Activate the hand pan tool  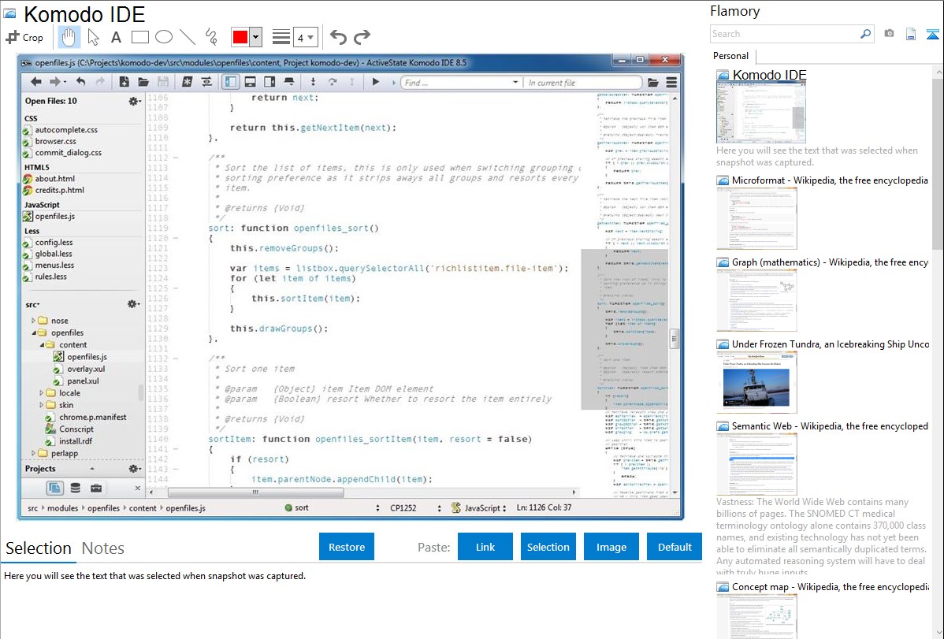tap(69, 37)
